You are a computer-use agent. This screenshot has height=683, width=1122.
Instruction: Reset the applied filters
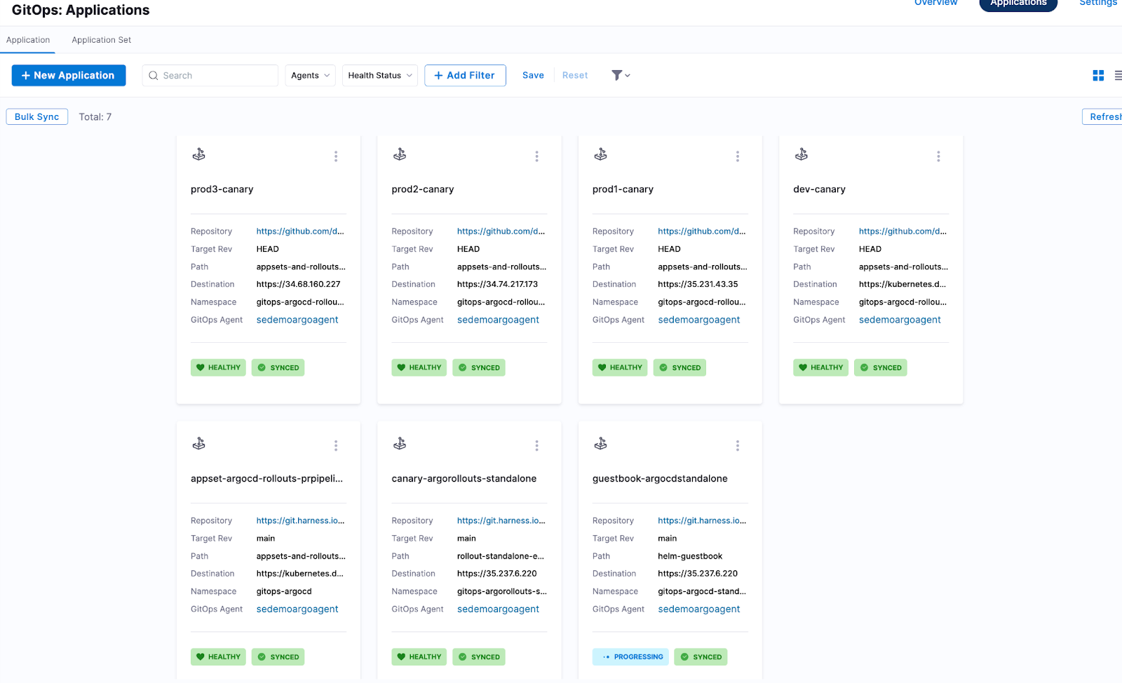(x=575, y=76)
